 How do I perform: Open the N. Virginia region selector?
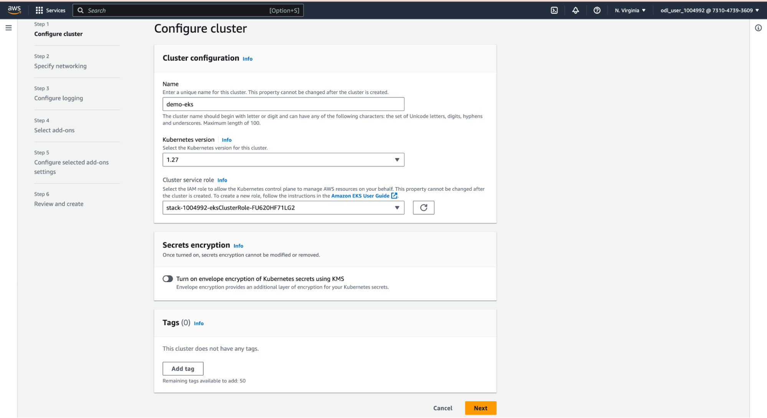click(x=630, y=10)
